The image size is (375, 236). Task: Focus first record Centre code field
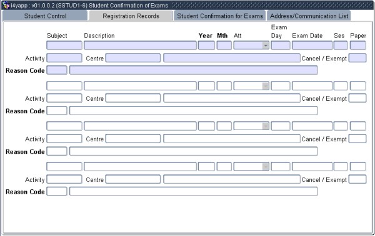click(133, 58)
